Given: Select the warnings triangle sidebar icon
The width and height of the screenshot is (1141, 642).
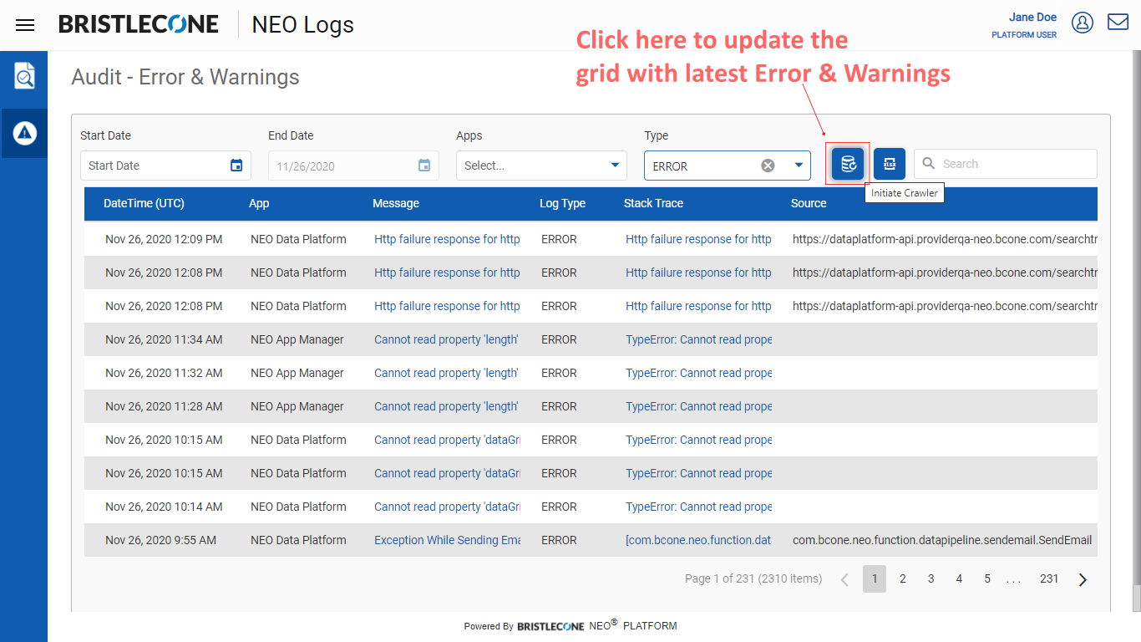Looking at the screenshot, I should tap(24, 133).
